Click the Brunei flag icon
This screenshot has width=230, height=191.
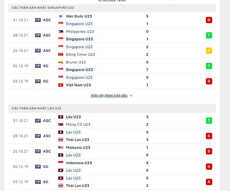click(x=61, y=62)
